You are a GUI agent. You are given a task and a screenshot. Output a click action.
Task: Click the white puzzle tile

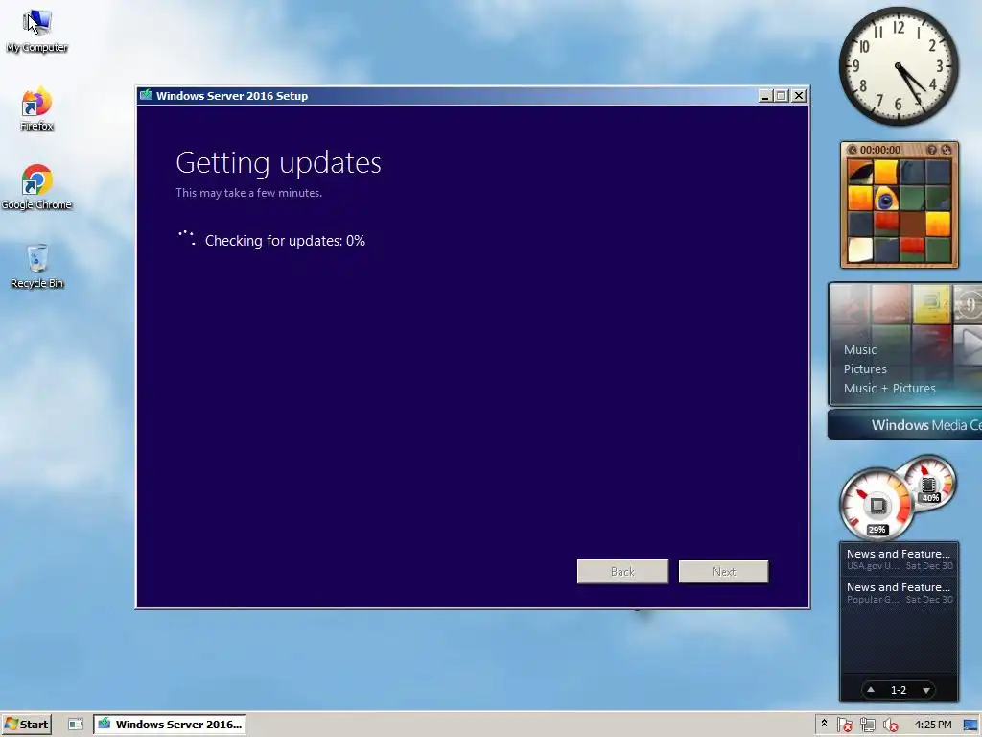[x=860, y=250]
